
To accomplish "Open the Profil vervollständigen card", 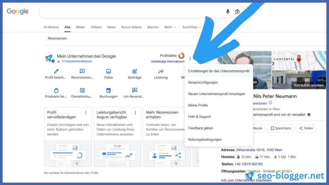I will point(68,137).
